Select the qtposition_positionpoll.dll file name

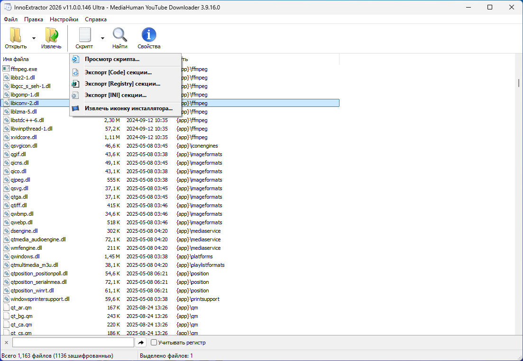click(x=39, y=273)
